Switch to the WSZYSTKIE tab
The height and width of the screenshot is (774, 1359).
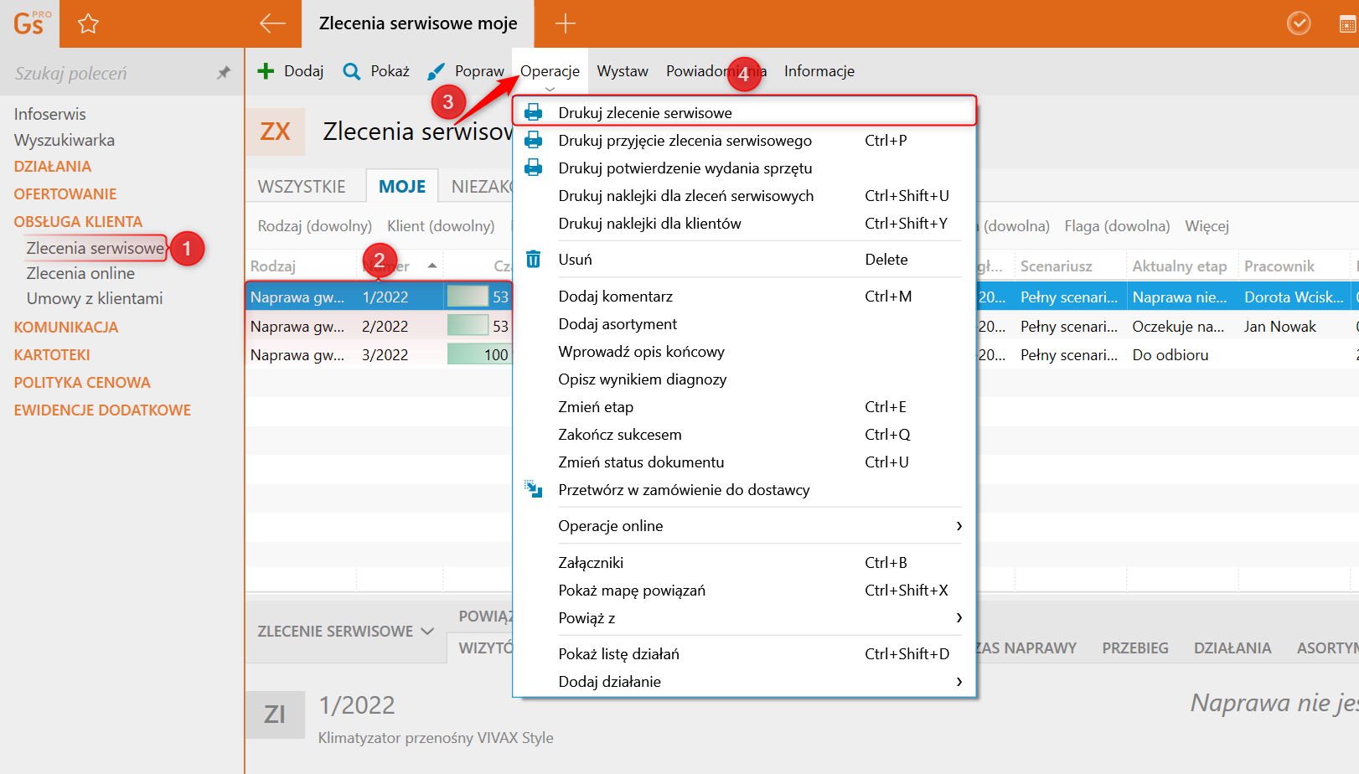[302, 186]
